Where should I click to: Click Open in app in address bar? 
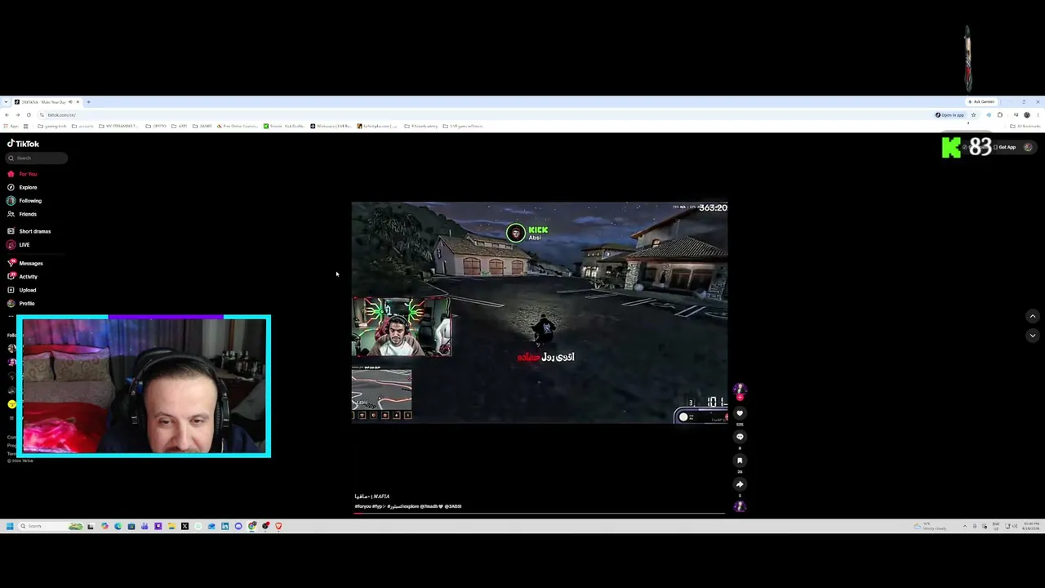949,115
